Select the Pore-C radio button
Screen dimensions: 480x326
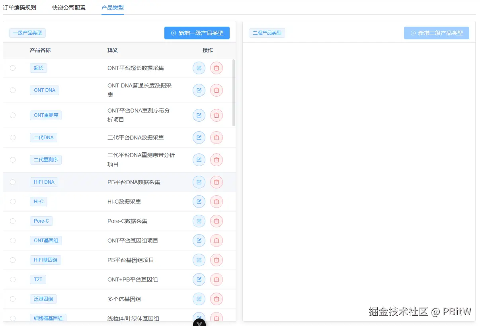pos(13,221)
